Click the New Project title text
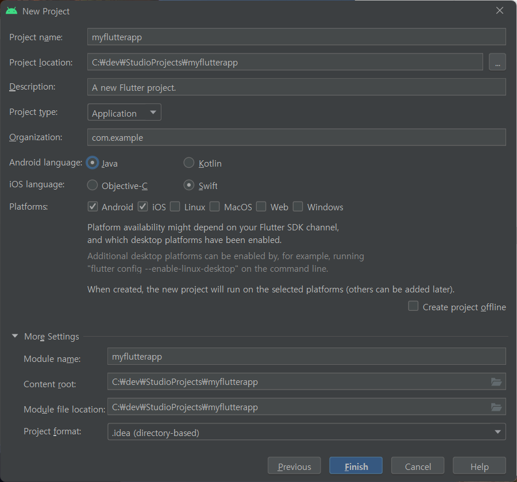This screenshot has height=482, width=517. tap(46, 11)
